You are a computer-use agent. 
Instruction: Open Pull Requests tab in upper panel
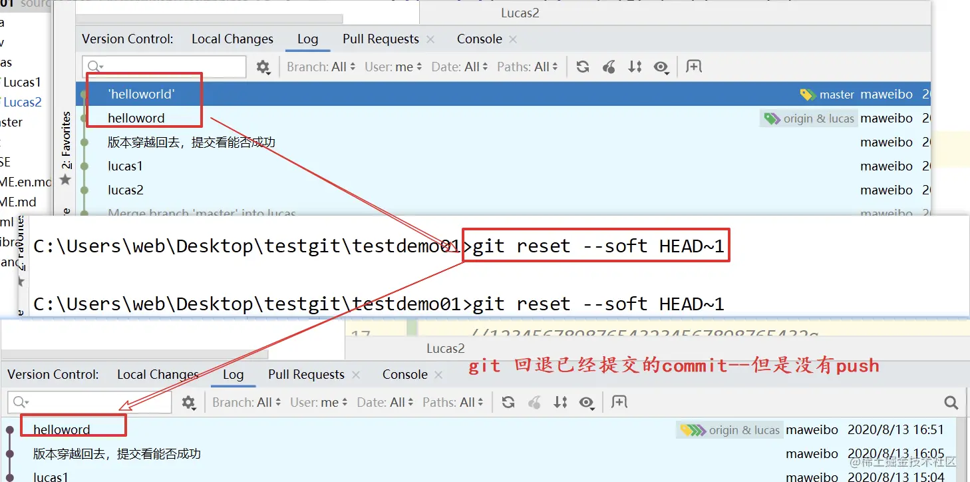[381, 39]
